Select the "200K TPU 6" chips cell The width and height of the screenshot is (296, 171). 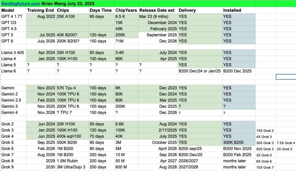(72, 106)
